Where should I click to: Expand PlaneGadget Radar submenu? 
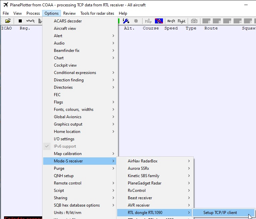click(155, 183)
